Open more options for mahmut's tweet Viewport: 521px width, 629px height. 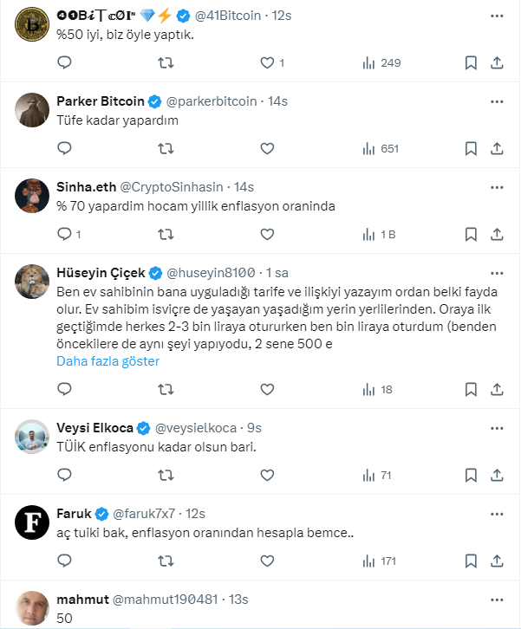(x=497, y=600)
